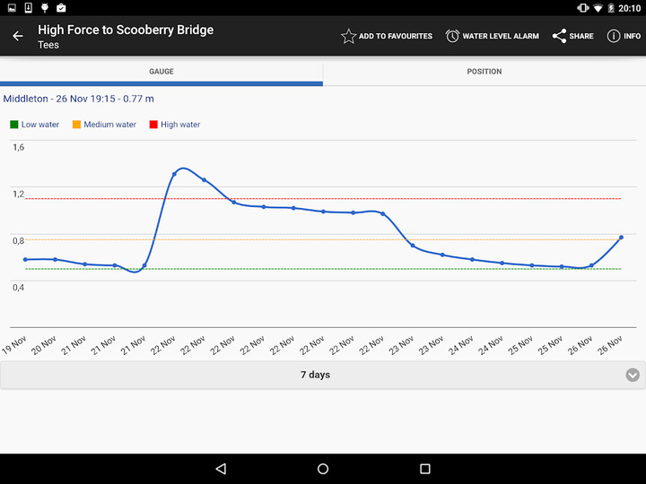
Task: Tap the High Force to Scooberry Bridge title
Action: [x=126, y=30]
